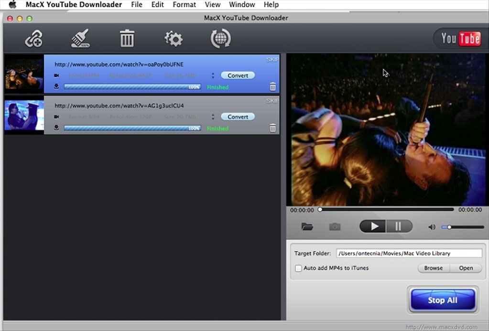489x331 pixels.
Task: Open settings via the gear icon
Action: [x=174, y=39]
